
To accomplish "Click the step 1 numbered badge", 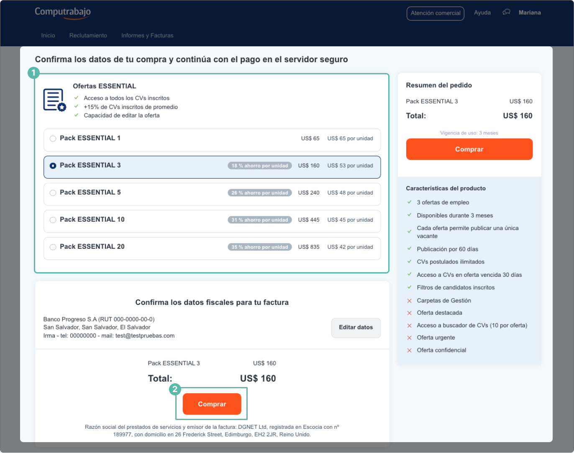I will point(33,73).
